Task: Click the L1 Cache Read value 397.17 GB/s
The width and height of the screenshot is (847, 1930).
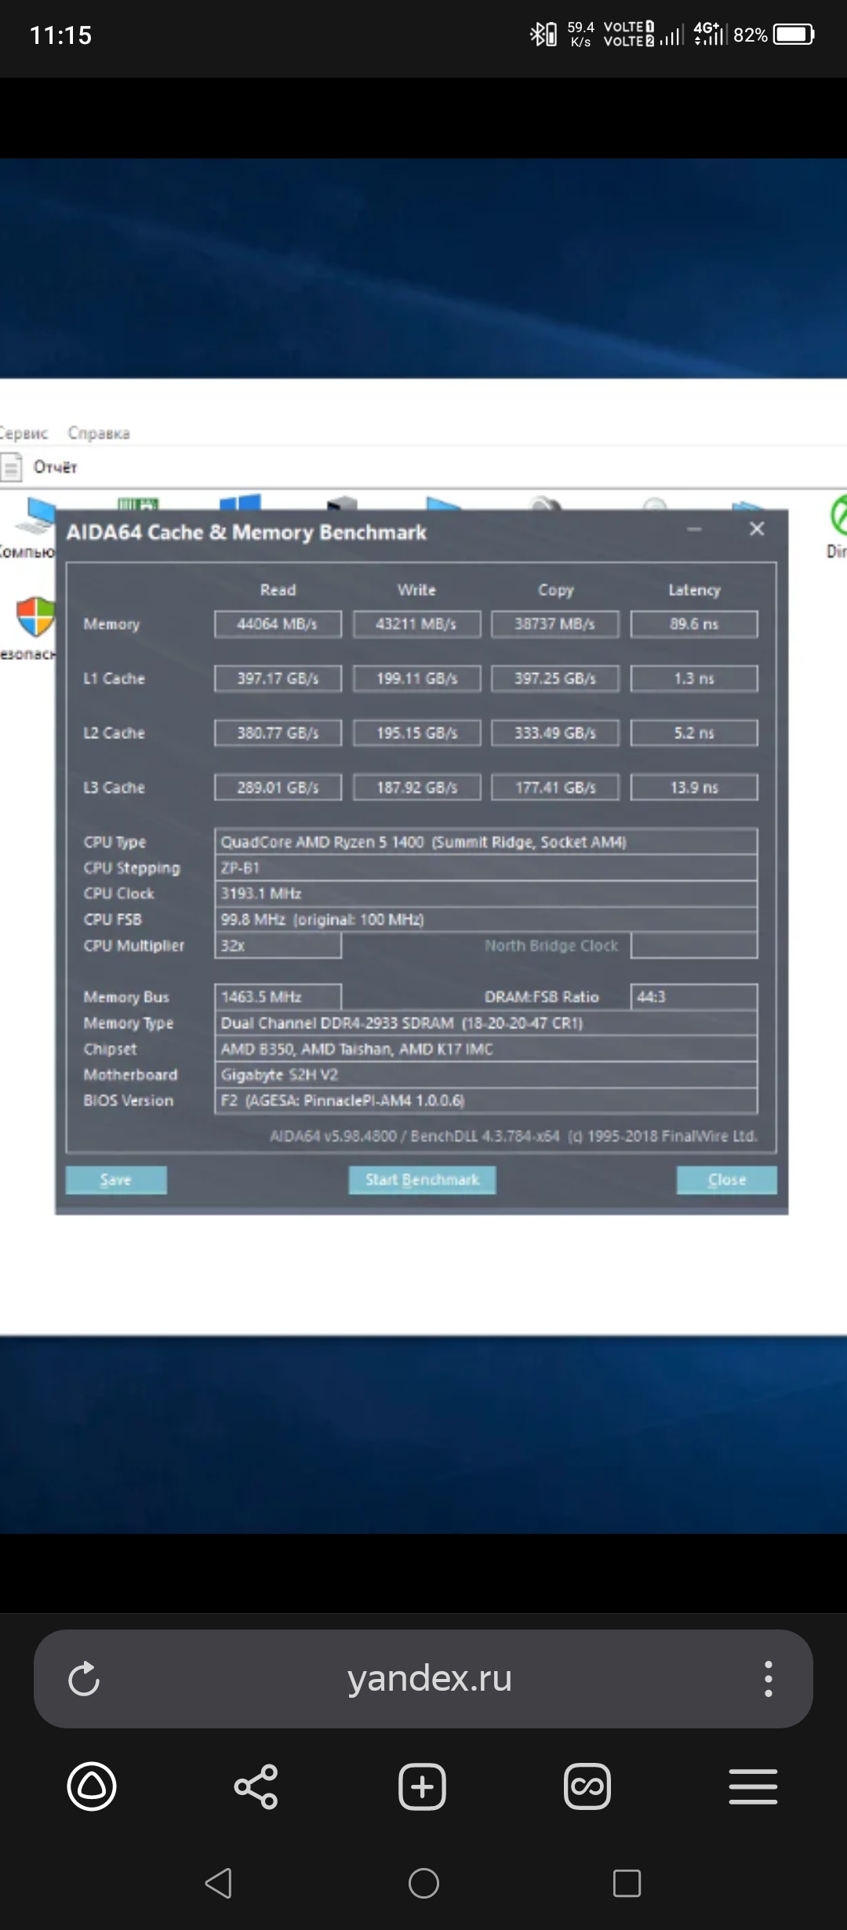Action: click(278, 679)
